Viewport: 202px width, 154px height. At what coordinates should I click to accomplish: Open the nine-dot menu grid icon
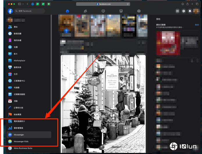[x=177, y=11]
